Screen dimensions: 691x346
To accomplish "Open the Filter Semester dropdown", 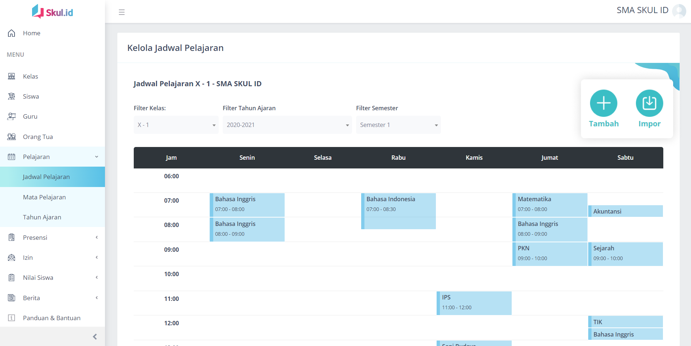I will pos(398,125).
